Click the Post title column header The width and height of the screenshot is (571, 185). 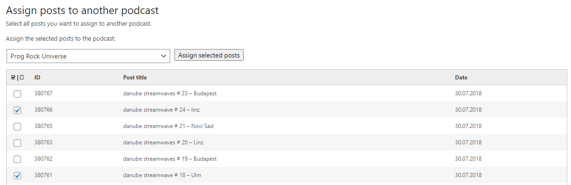(x=135, y=78)
